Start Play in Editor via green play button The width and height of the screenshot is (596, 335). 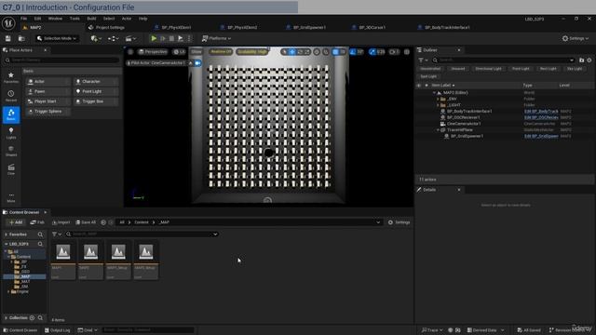pyautogui.click(x=154, y=38)
